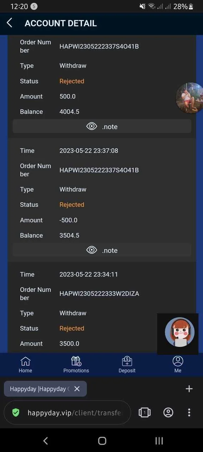Image resolution: width=203 pixels, height=452 pixels.
Task: Open the browser account profile icon
Action: 168,412
